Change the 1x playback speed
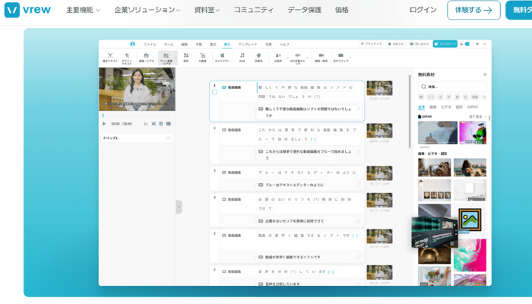This screenshot has width=532, height=304. pyautogui.click(x=146, y=124)
